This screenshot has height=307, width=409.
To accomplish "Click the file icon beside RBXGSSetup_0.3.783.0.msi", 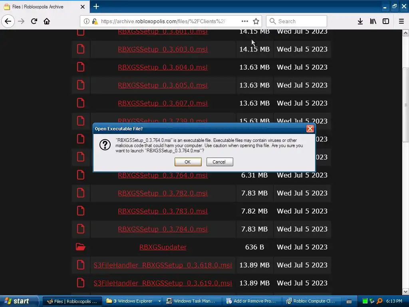I will pos(81,211).
